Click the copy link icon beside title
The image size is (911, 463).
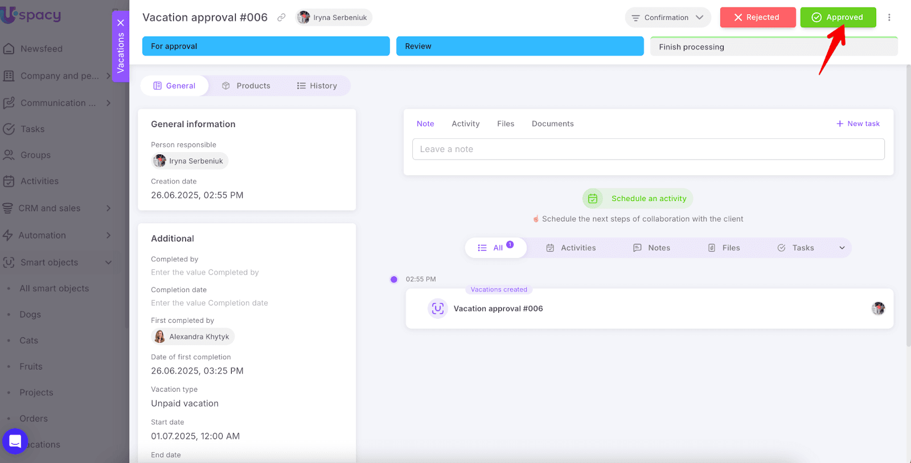pyautogui.click(x=281, y=18)
